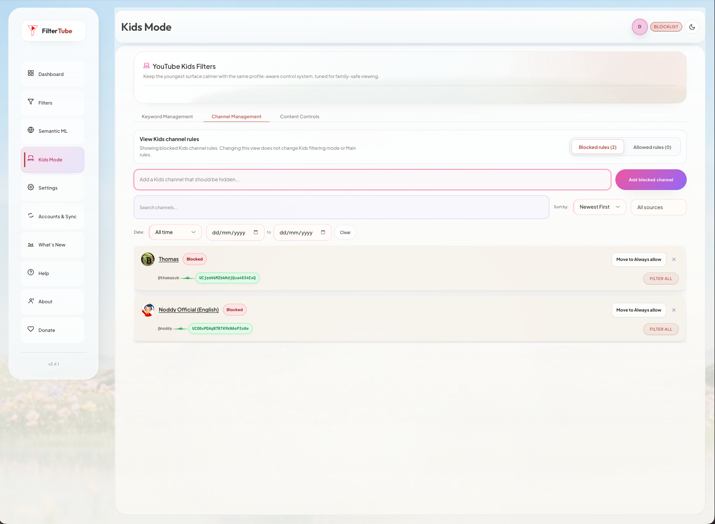Click the UCjzmV6MZbkKdjQua4834ExQ channel ID chip
Screen dimensions: 715x524
point(228,278)
